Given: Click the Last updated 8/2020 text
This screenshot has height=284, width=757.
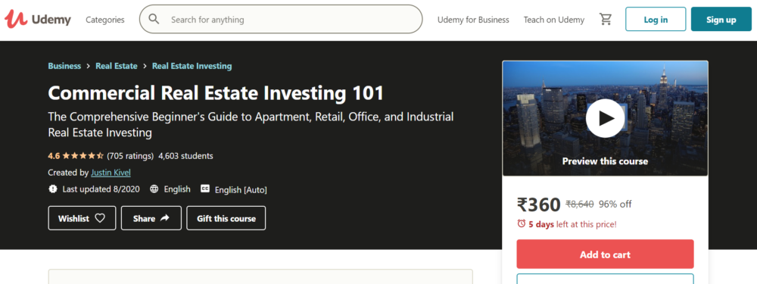Looking at the screenshot, I should (101, 189).
